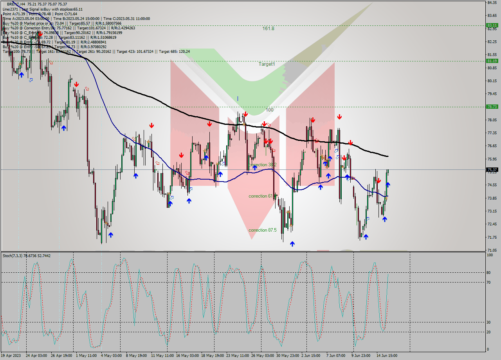The width and height of the screenshot is (501, 360).
Task: Click the 'Point A:71.39' text
Action: [14, 14]
